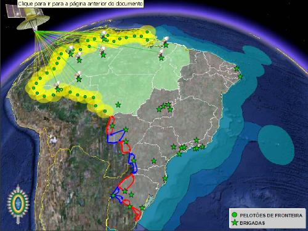Click the star in the middle of the light green region
The width and height of the screenshot is (308, 231).
click(x=118, y=105)
